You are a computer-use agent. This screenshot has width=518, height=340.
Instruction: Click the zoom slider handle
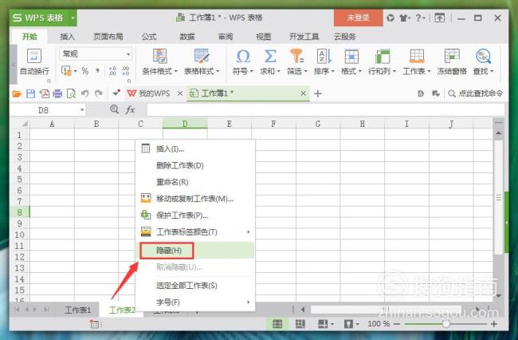click(445, 324)
